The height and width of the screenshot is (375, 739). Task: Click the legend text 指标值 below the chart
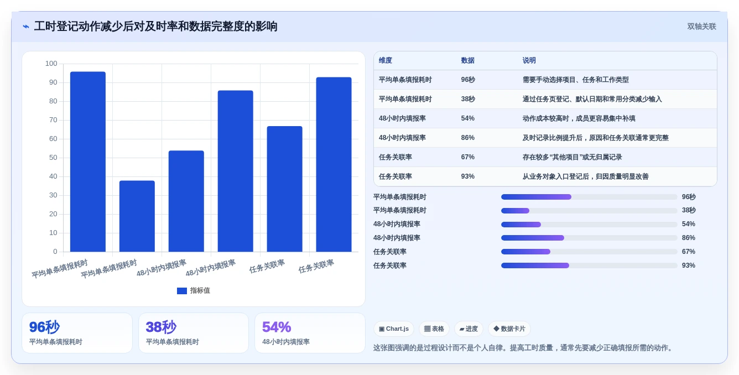point(200,291)
